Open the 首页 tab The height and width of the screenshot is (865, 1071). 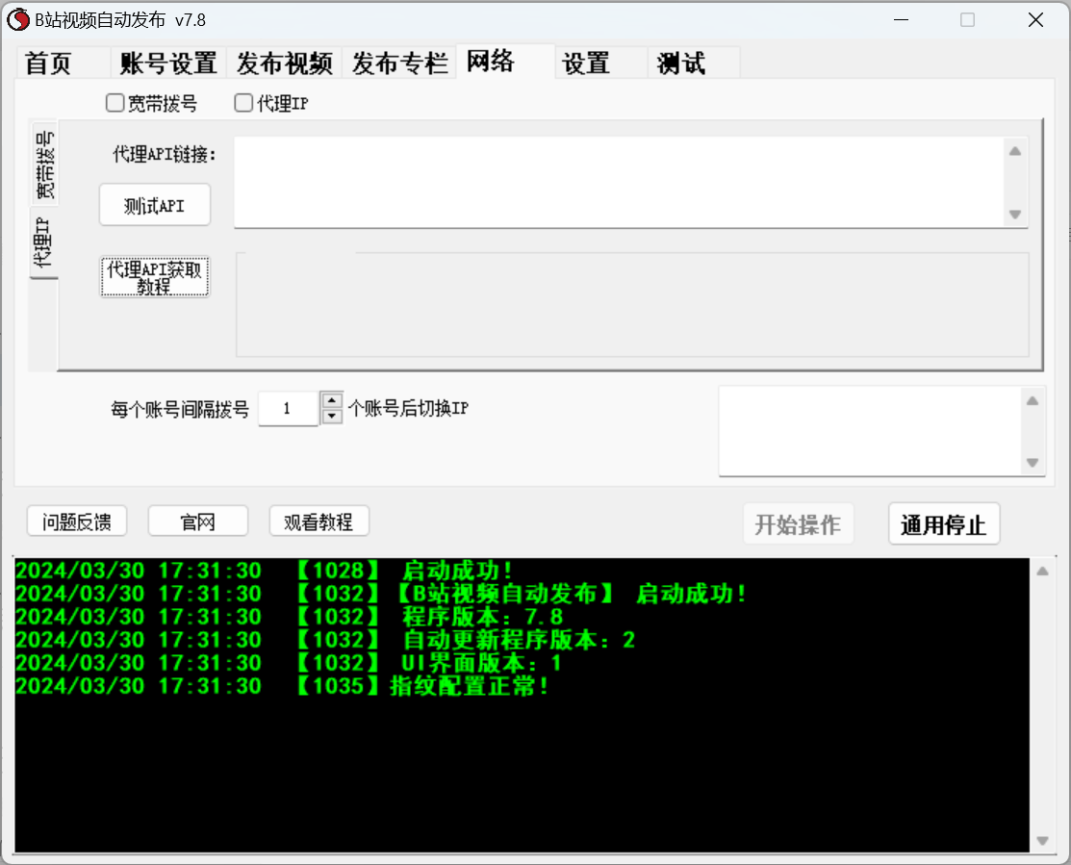tap(63, 63)
